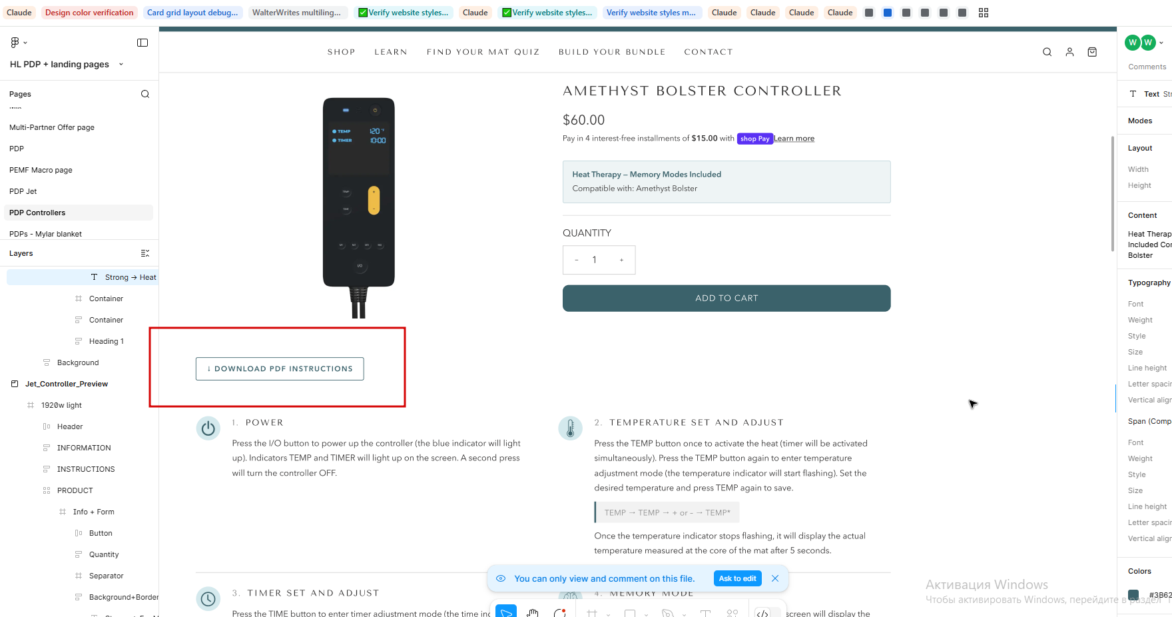Toggle the left sidebar panel icon

coord(143,43)
